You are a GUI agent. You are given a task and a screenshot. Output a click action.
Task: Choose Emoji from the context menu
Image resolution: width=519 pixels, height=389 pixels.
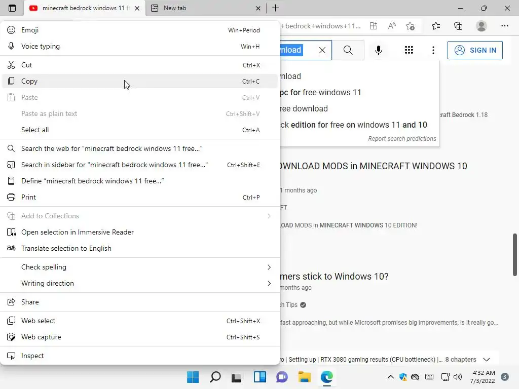tap(140, 30)
